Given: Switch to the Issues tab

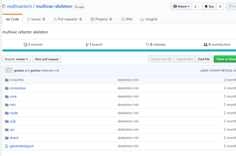Looking at the screenshot, I should pos(36,19).
